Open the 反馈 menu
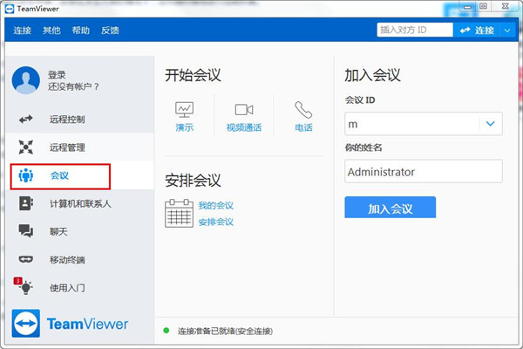 (110, 31)
